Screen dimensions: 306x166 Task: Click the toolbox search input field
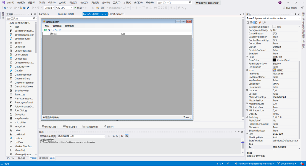pyautogui.click(x=19, y=18)
